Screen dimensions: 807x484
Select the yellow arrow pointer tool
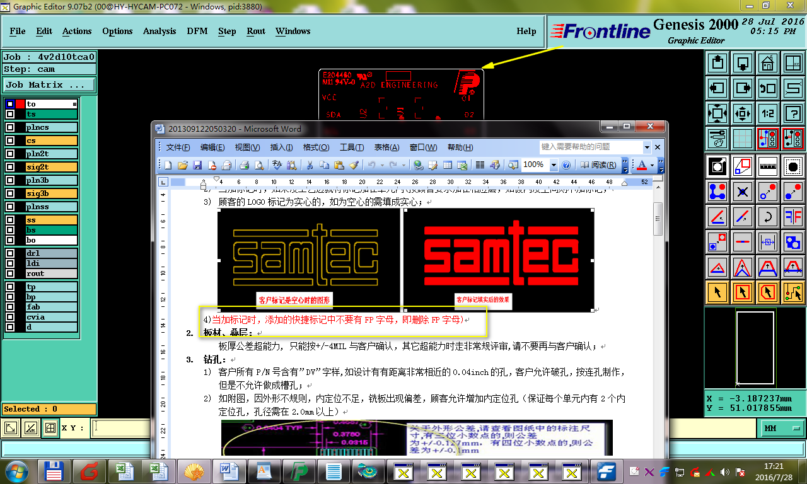pyautogui.click(x=717, y=292)
